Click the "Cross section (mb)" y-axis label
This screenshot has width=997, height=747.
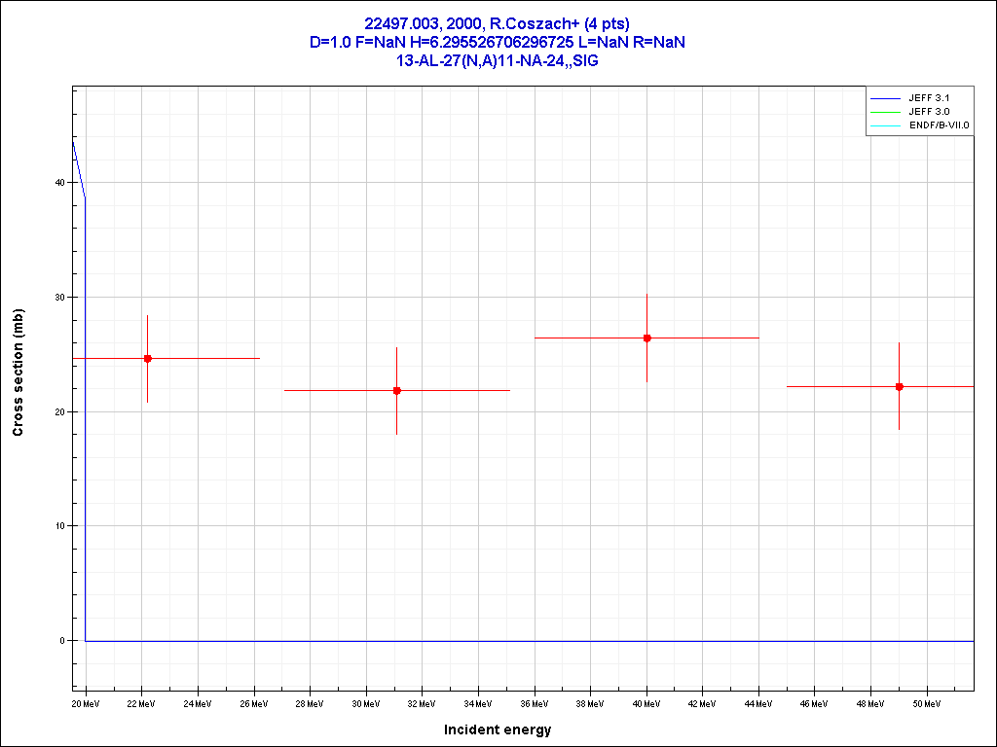coord(18,372)
